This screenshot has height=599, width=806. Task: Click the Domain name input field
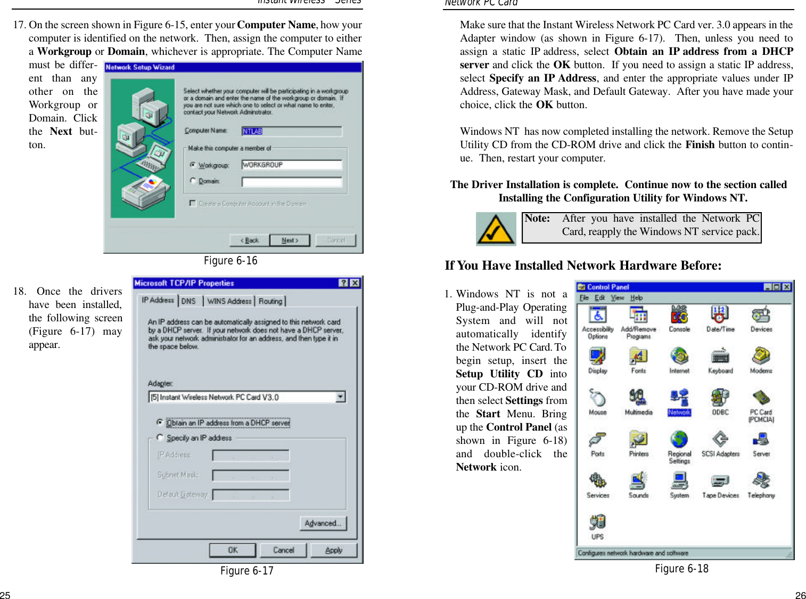pyautogui.click(x=292, y=182)
